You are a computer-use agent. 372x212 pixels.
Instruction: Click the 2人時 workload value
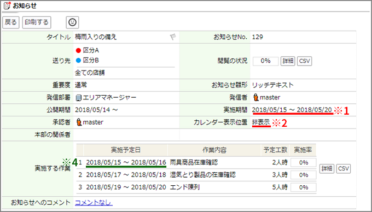tap(280, 162)
